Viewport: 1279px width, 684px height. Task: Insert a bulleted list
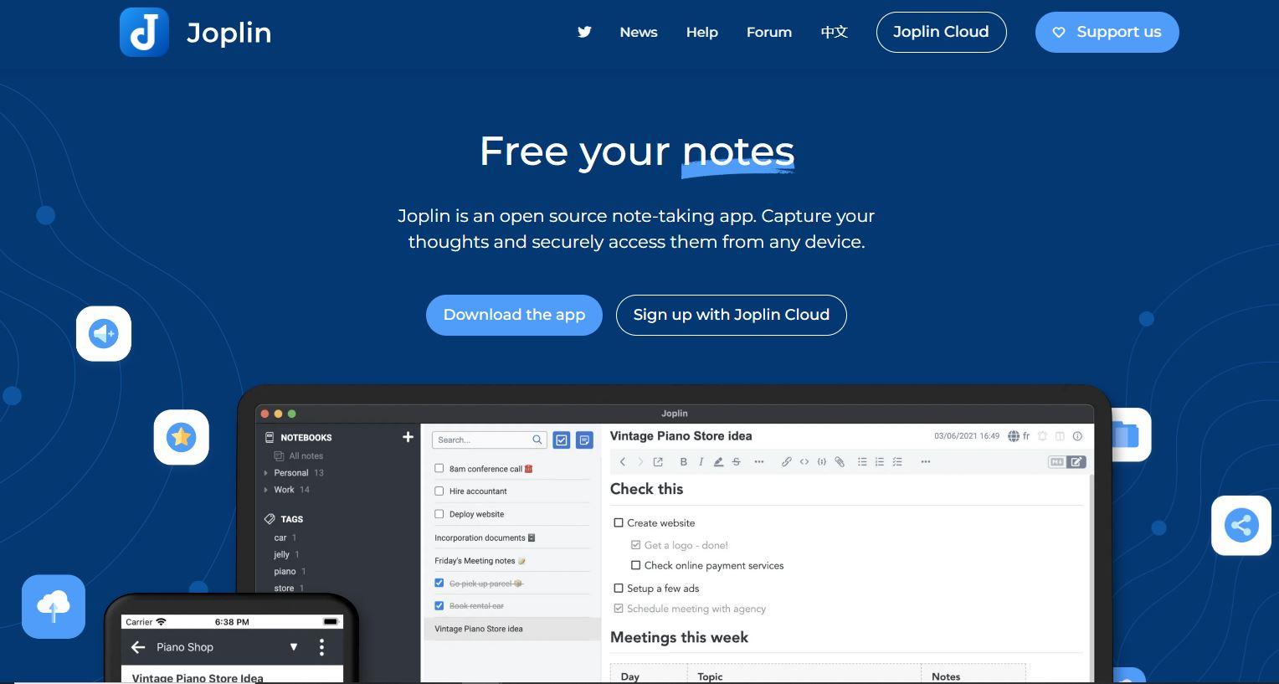click(x=862, y=461)
